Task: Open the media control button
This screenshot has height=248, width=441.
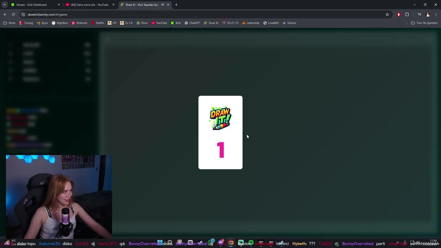Action: point(419,14)
